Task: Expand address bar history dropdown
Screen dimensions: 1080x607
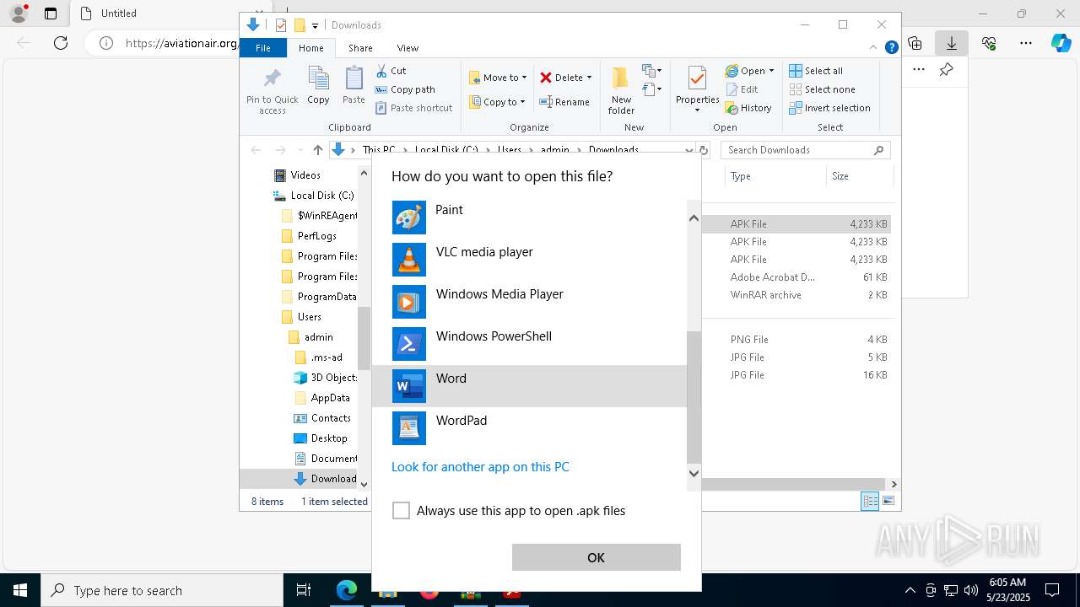Action: pos(689,150)
